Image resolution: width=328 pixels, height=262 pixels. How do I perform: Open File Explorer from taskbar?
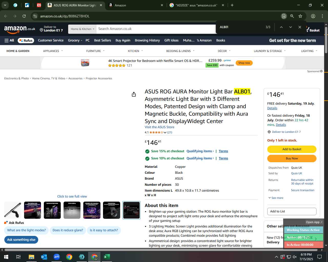[x=31, y=257]
